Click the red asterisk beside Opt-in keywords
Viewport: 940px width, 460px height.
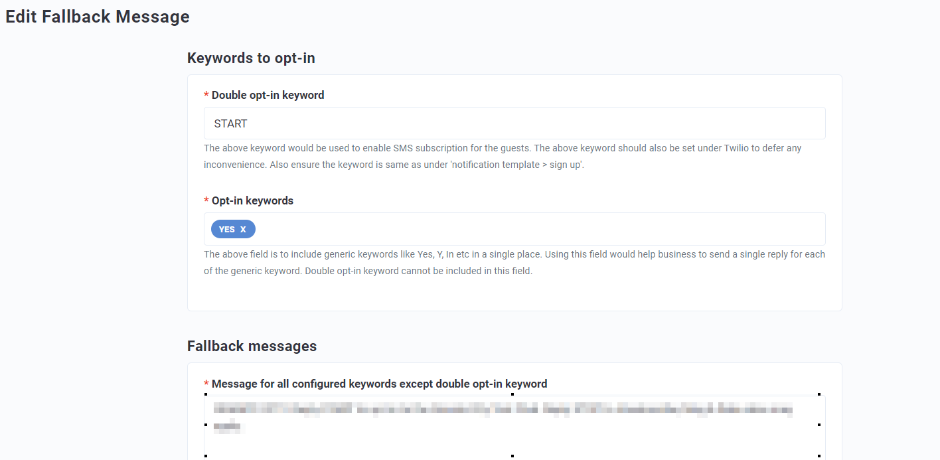pyautogui.click(x=206, y=200)
